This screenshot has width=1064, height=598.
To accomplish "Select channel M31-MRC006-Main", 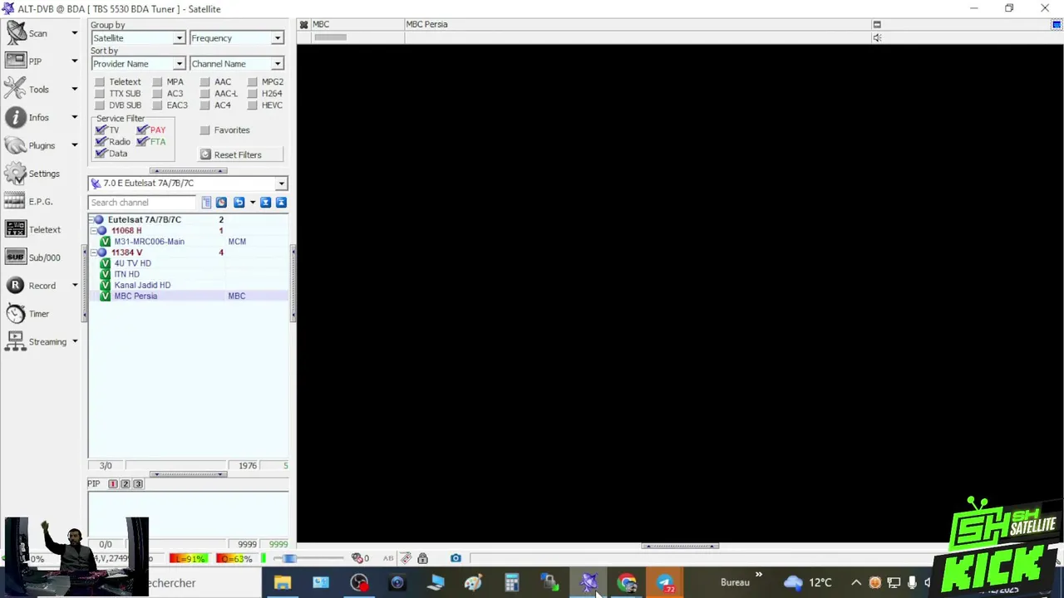I will pos(149,242).
